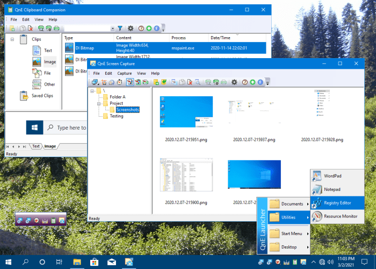Click the help question mark in Clipboard Companion
Image resolution: width=376 pixels, height=269 pixels.
(x=141, y=28)
